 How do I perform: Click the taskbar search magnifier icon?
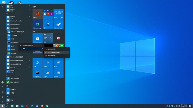click(x=7, y=106)
